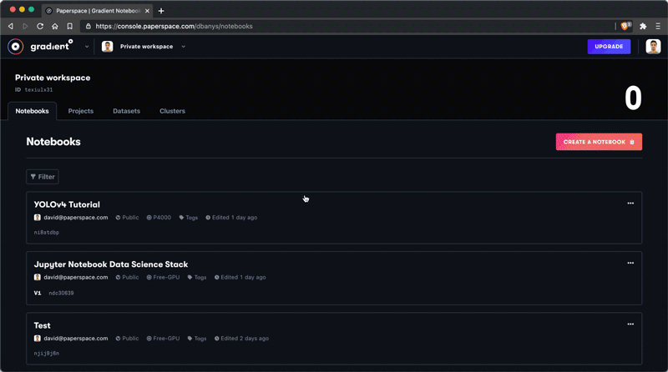668x372 pixels.
Task: Switch to the Notebooks tab
Action: (x=32, y=111)
